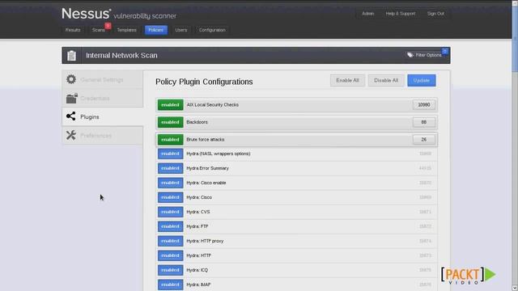
Task: Click the scrollbar up arrow
Action: pos(515,2)
